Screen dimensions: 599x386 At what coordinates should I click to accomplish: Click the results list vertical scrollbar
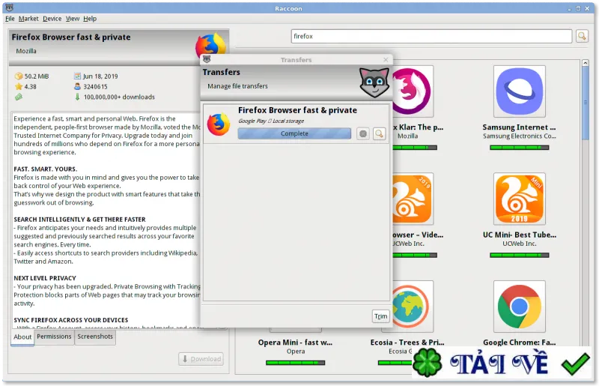tap(585, 104)
